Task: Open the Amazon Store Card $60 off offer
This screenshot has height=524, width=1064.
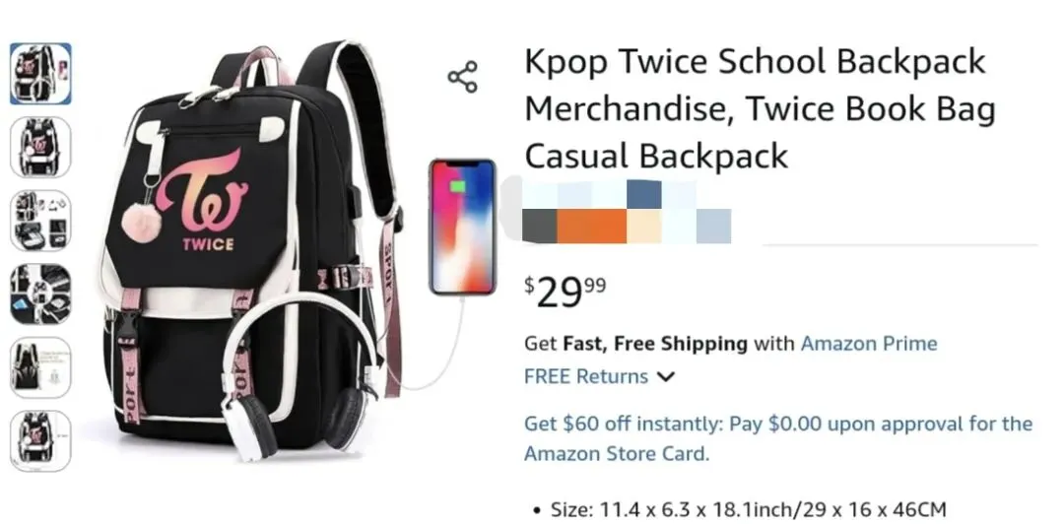Action: pos(778,438)
